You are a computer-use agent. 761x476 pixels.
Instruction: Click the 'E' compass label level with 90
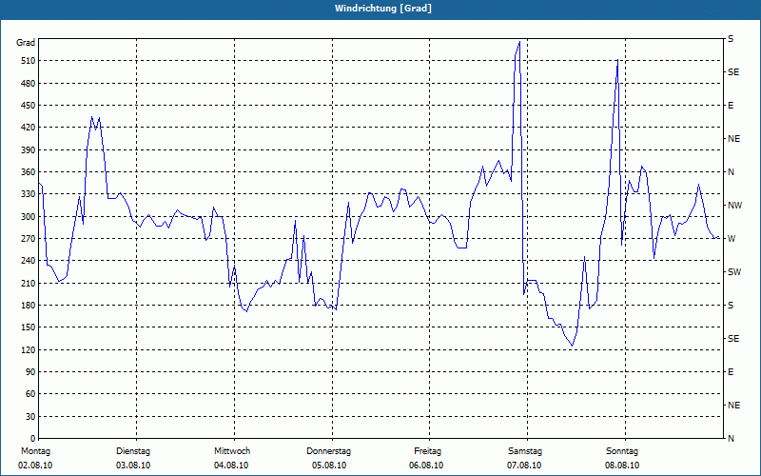(x=731, y=372)
